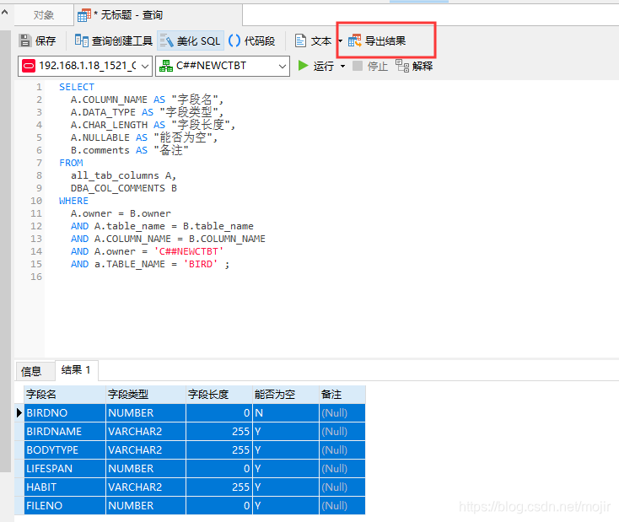Click the Save floppy disk icon
This screenshot has height=522, width=619.
pyautogui.click(x=25, y=40)
